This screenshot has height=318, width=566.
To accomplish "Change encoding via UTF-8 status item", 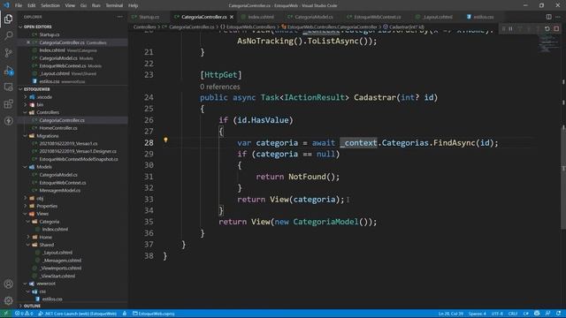I will 497,314.
